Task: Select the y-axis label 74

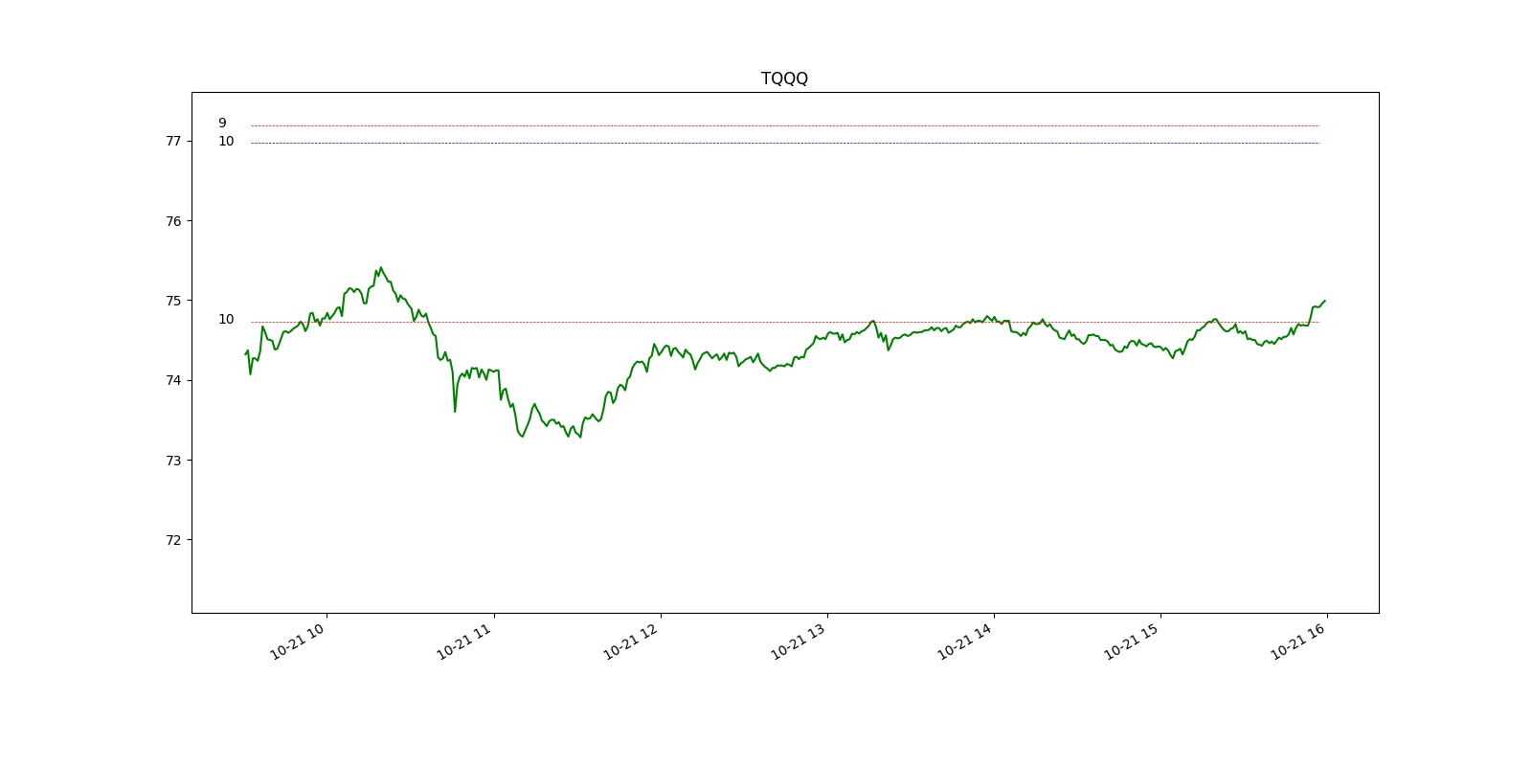Action: pyautogui.click(x=173, y=380)
